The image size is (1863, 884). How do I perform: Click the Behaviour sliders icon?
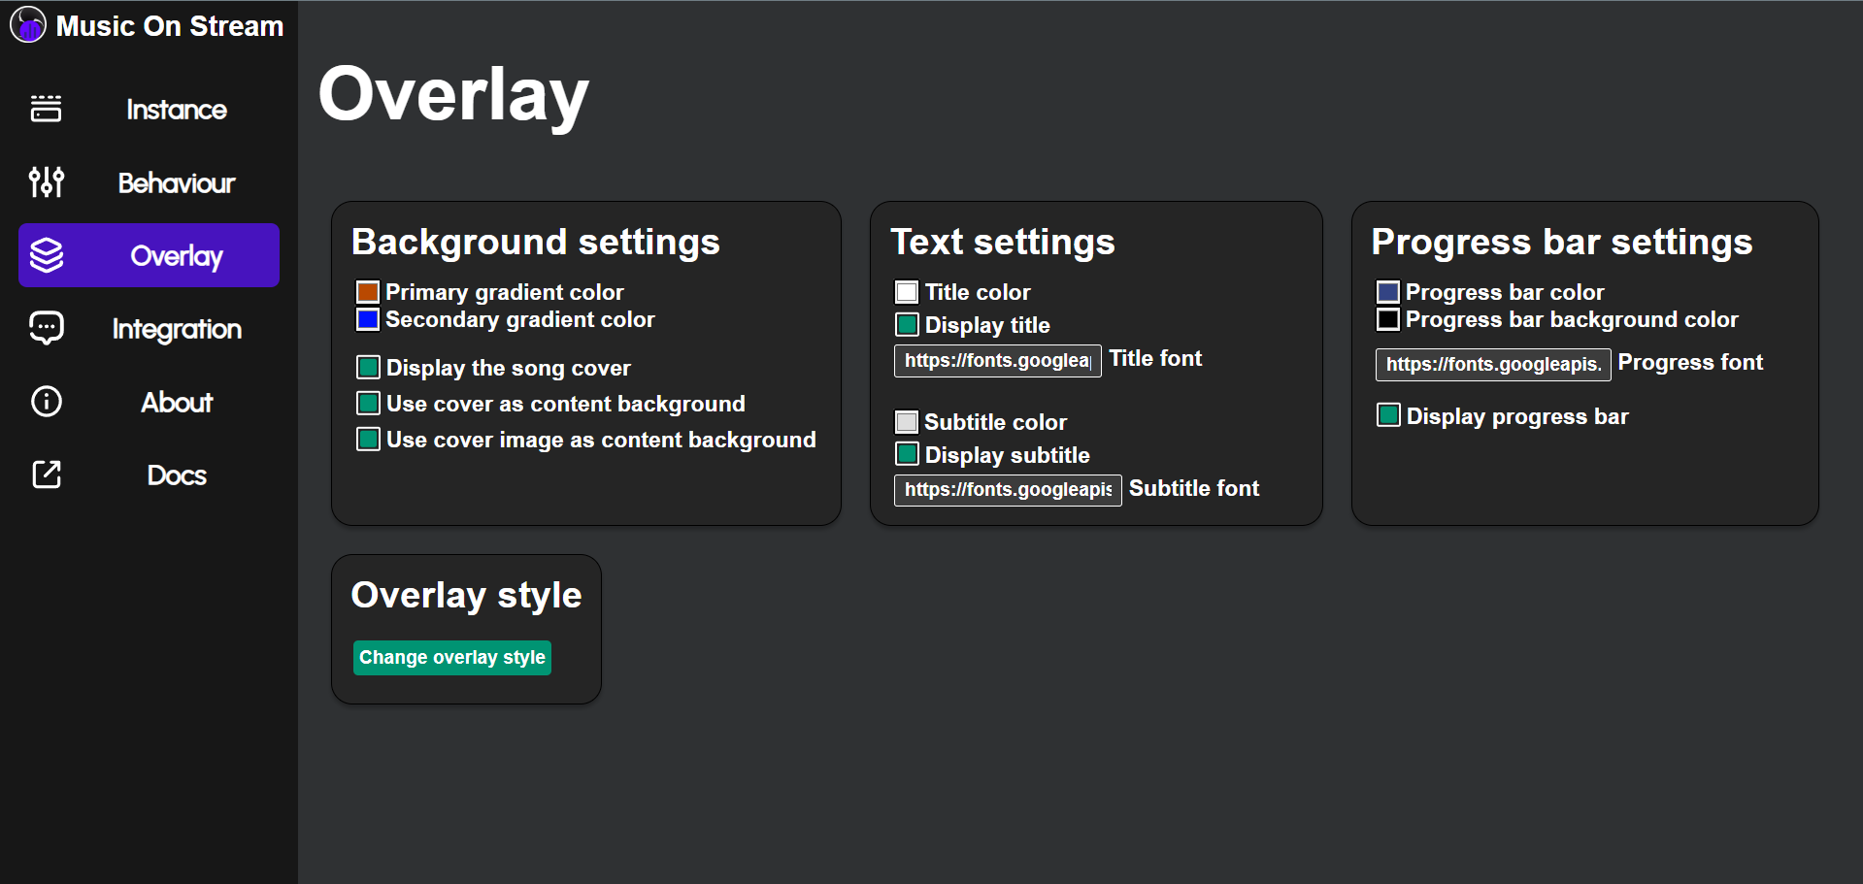(46, 181)
